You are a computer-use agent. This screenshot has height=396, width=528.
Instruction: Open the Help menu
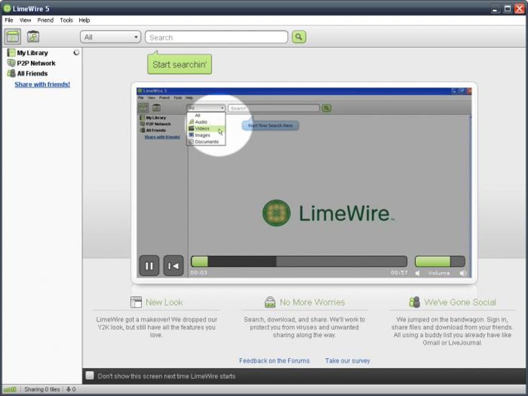pos(84,20)
